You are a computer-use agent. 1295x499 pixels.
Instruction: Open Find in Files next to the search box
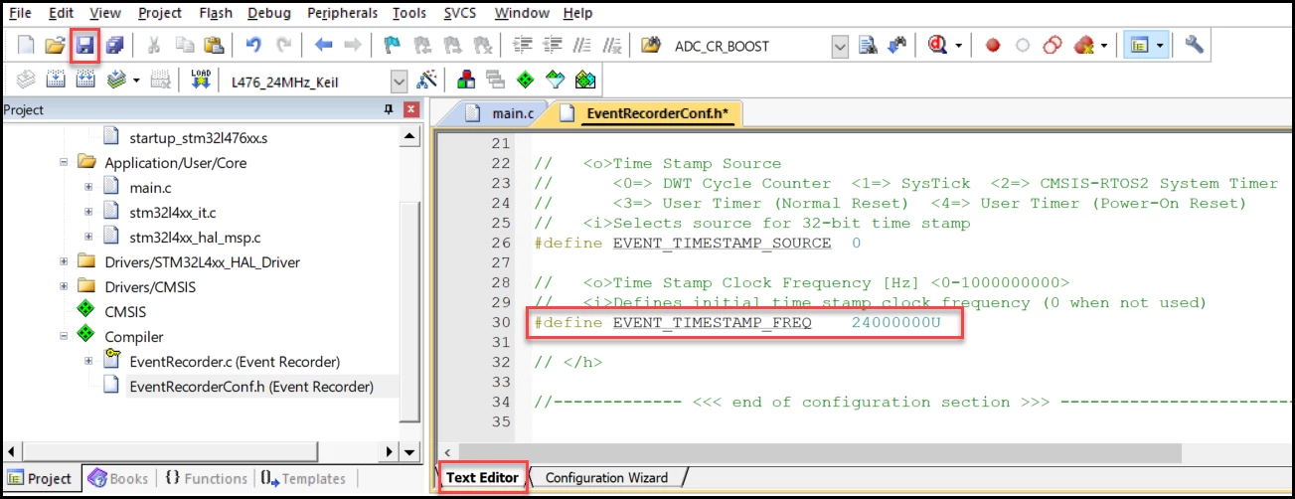[x=652, y=46]
